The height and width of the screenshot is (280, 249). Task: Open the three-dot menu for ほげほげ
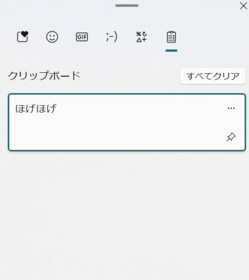(231, 108)
